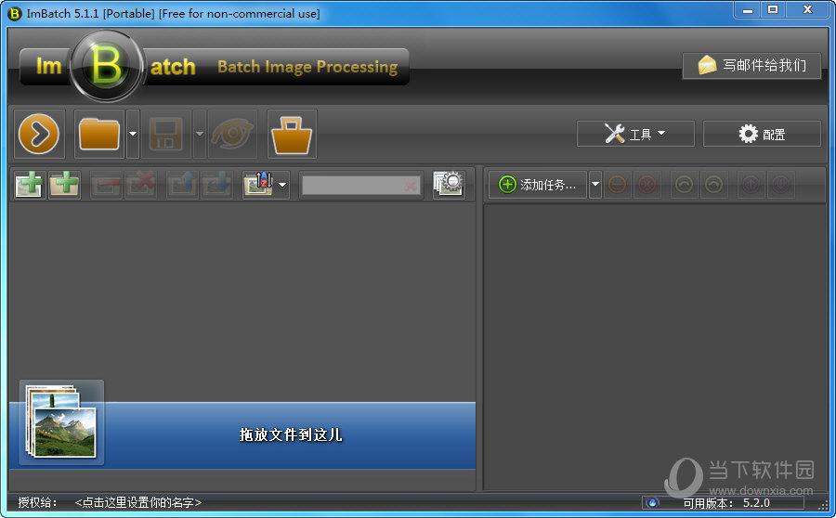
Task: Click the red circle X clear tasks icon
Action: click(647, 185)
